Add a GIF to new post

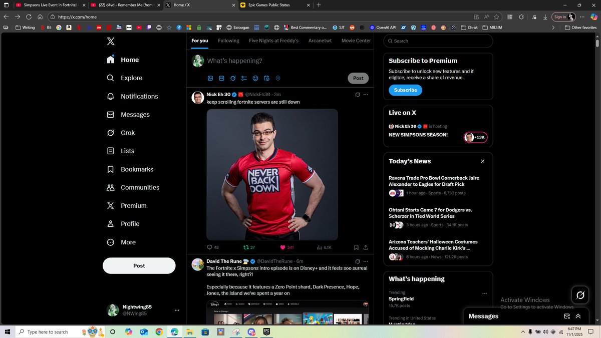click(x=221, y=78)
